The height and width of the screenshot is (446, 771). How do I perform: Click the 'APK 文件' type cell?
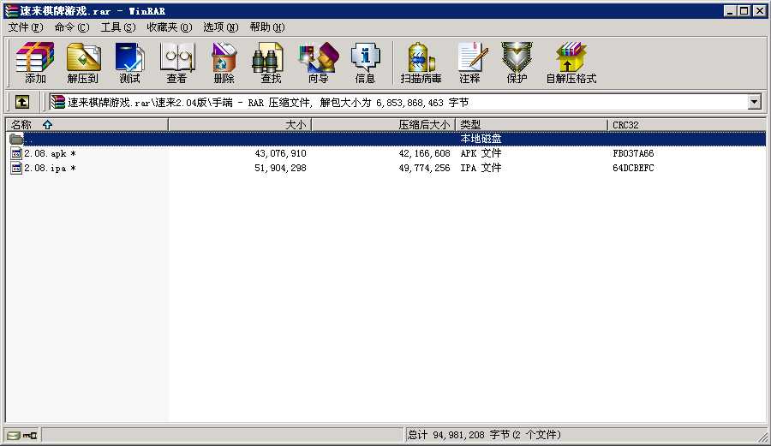481,154
